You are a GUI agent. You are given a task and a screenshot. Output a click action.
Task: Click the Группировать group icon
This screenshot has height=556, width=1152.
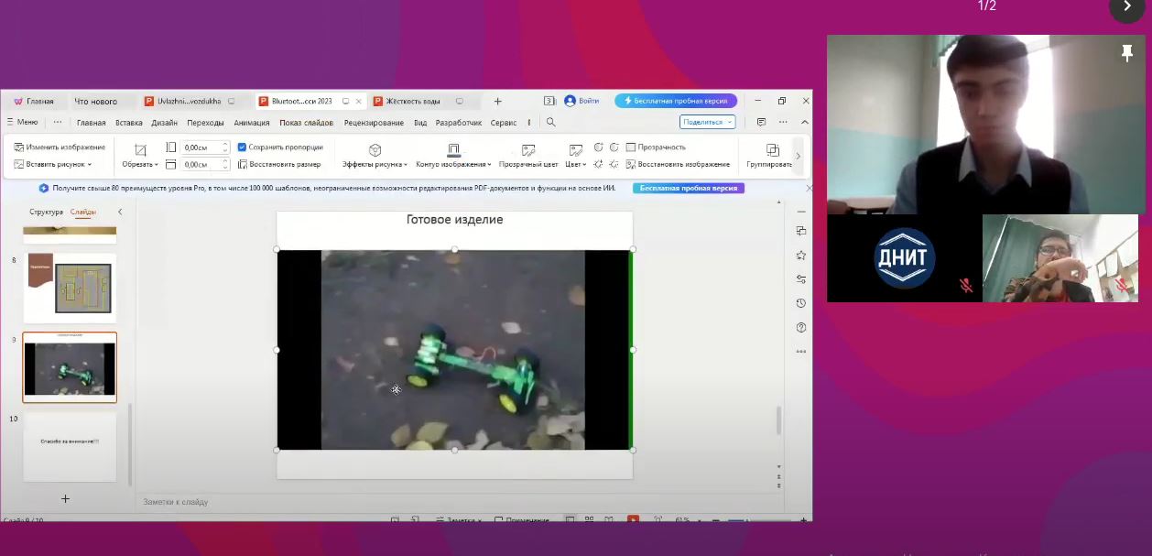(772, 149)
